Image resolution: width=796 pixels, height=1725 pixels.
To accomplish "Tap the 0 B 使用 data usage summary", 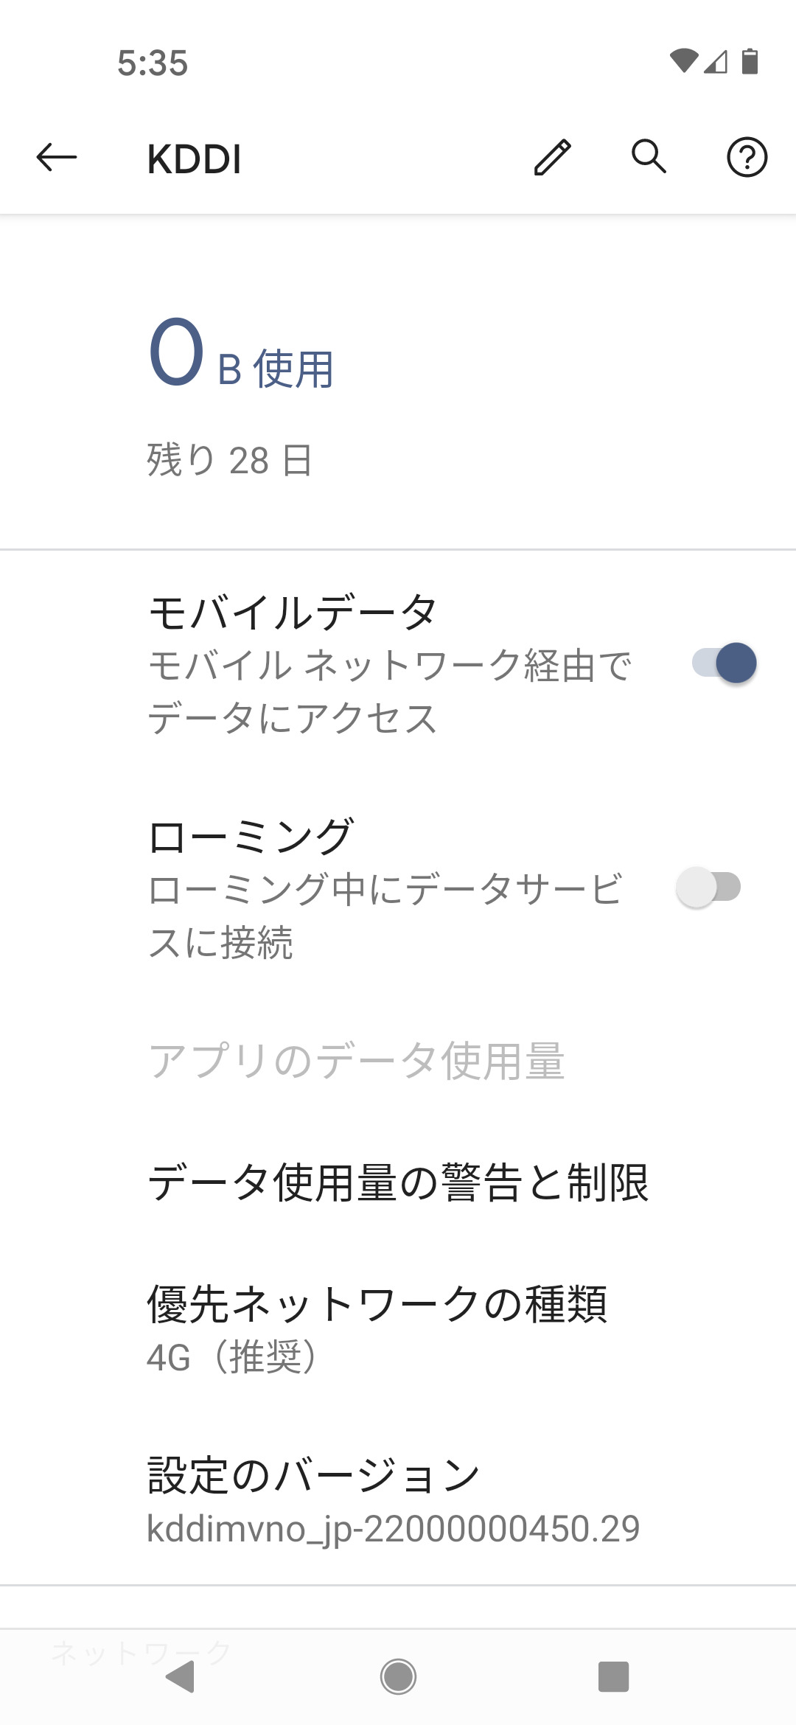I will (x=242, y=355).
